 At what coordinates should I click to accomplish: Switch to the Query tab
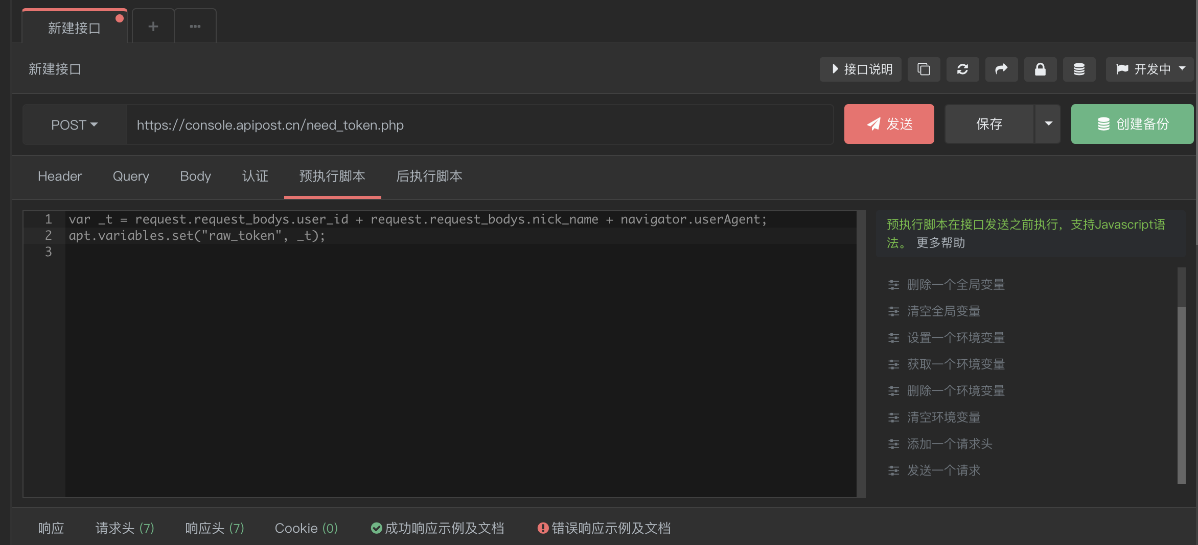131,176
